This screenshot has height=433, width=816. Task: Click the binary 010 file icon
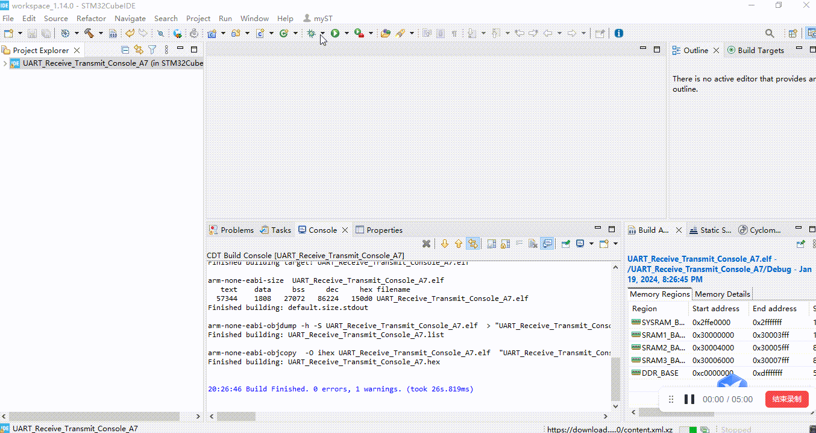[113, 33]
